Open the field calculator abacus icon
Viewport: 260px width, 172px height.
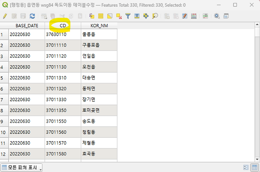tap(194, 16)
